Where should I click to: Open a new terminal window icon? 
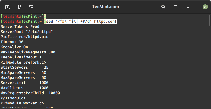[31, 7]
